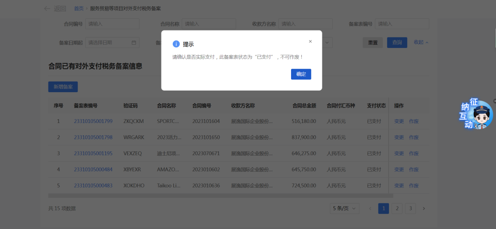Click 首页 breadcrumb link
496x229 pixels.
79,9
